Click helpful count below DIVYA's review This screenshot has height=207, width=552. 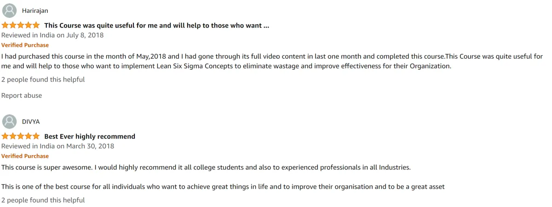[43, 200]
